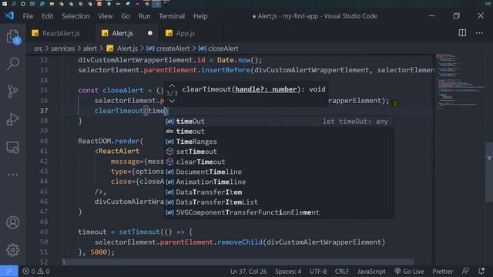Image resolution: width=493 pixels, height=277 pixels.
Task: Open the Run menu
Action: pos(144,16)
